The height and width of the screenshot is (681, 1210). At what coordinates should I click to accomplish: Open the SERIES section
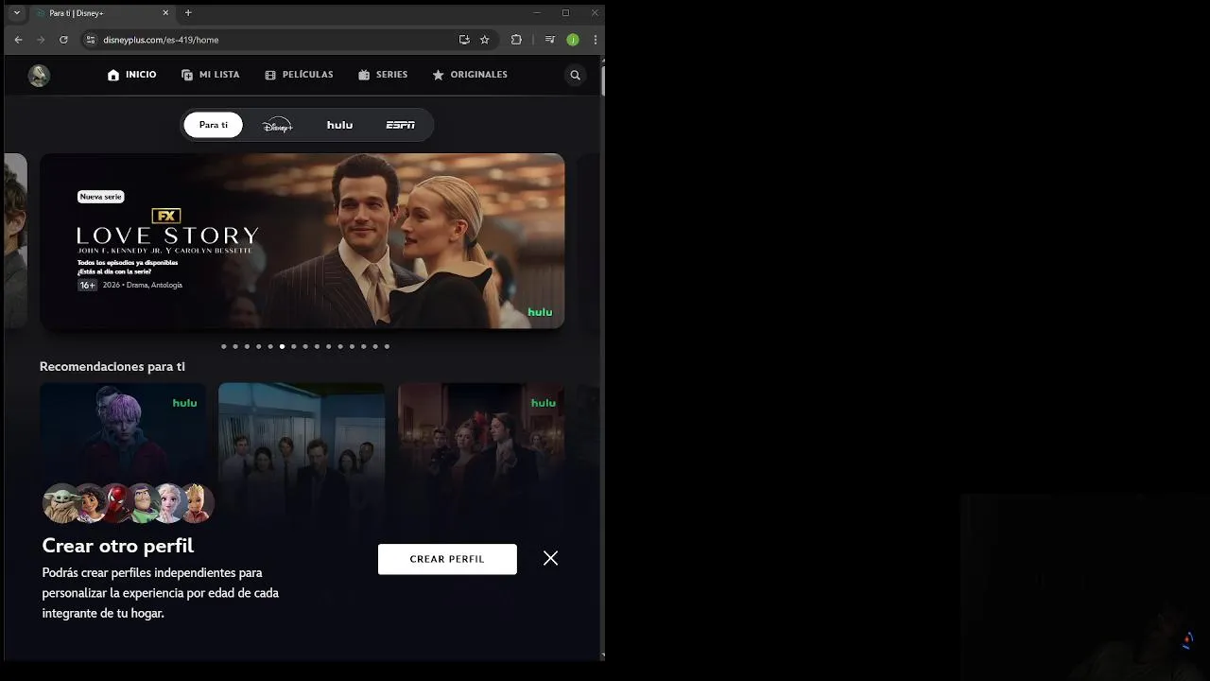pos(383,75)
